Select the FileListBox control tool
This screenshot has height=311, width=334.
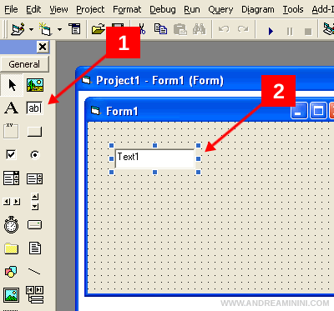tap(35, 248)
